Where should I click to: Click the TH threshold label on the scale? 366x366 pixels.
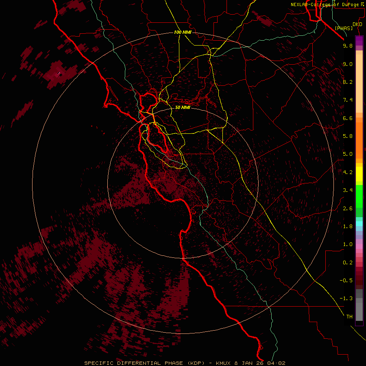coord(349,317)
